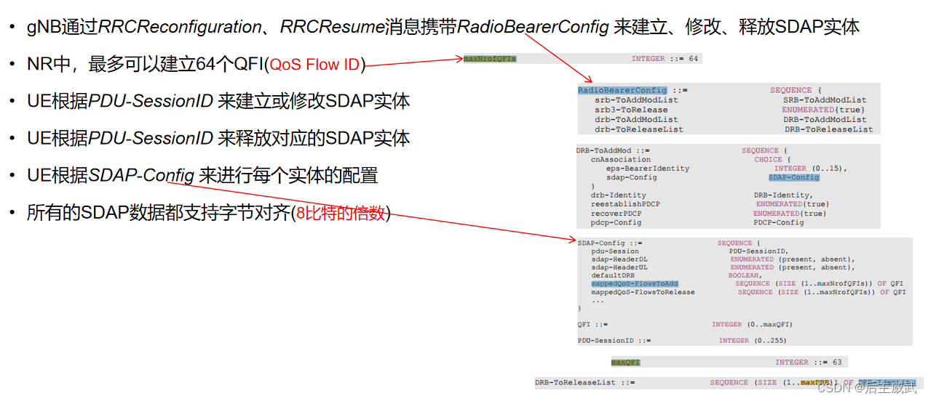Click the "DRB-ToAddMod ::=" definition header

click(x=614, y=150)
